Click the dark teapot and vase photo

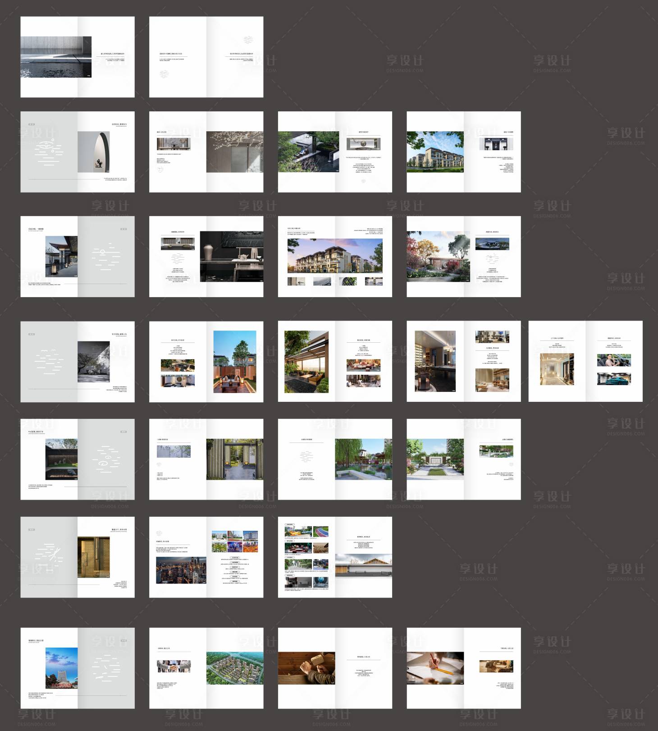pyautogui.click(x=231, y=256)
